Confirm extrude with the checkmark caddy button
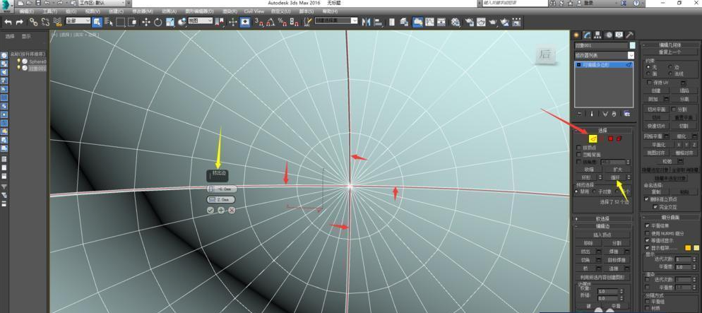Screen dimensions: 702x313 click(210, 211)
